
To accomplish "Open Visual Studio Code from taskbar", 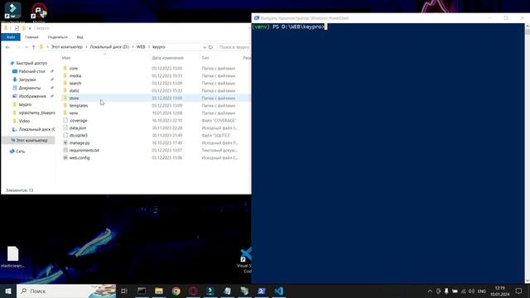I will coord(278,291).
